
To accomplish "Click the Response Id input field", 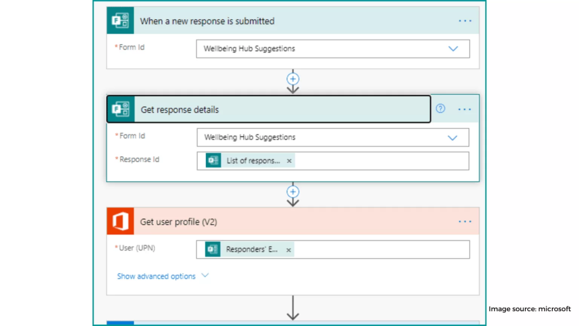I will (332, 161).
